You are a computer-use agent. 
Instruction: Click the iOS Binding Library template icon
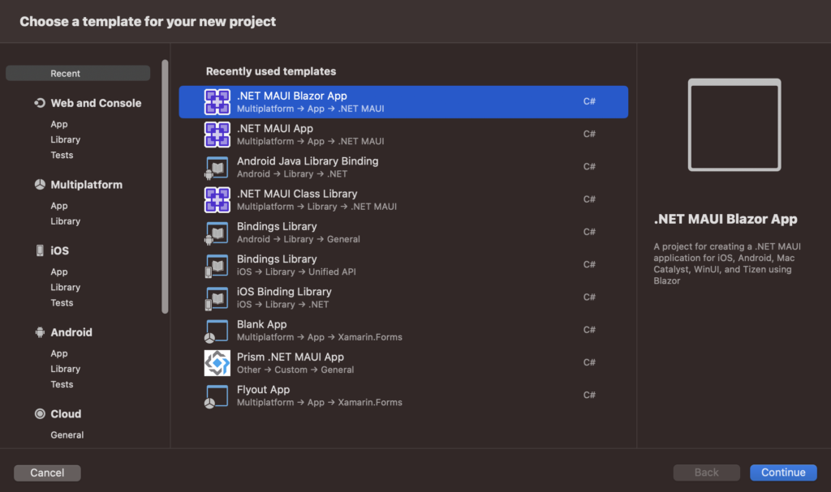(217, 297)
